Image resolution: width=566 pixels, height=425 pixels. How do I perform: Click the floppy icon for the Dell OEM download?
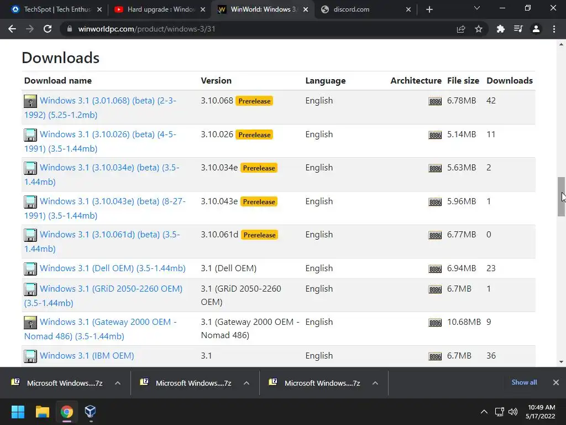(x=30, y=269)
